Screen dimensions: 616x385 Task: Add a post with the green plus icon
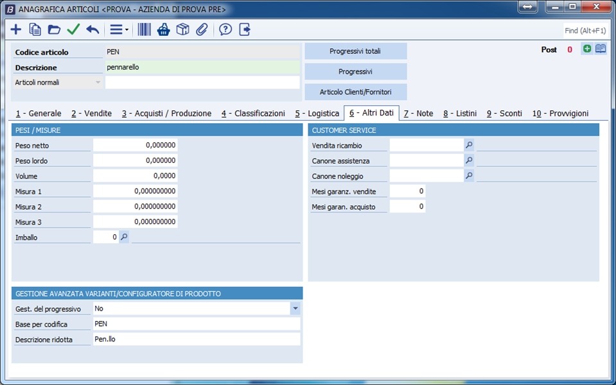[x=586, y=49]
